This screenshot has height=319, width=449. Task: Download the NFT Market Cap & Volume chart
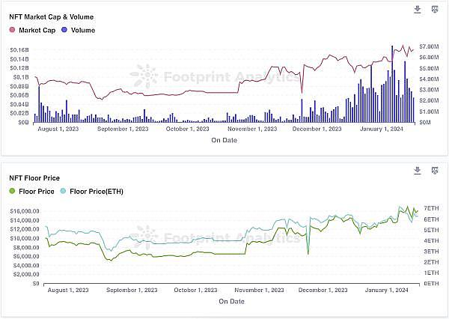pyautogui.click(x=418, y=10)
